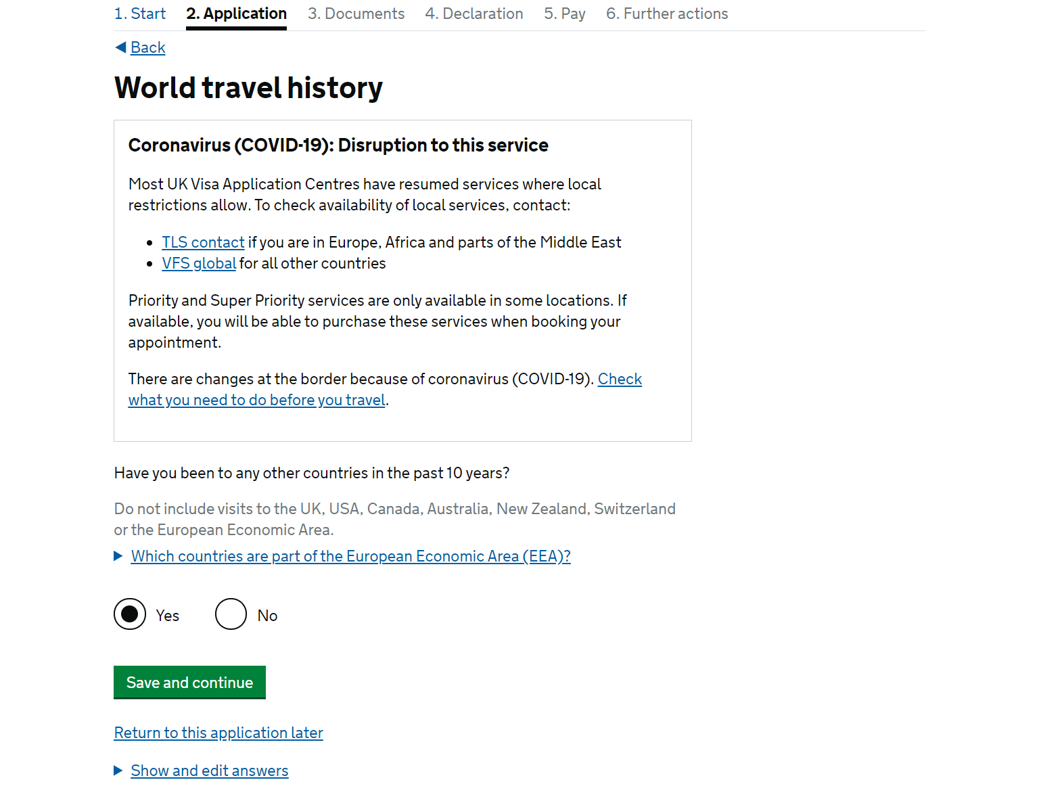
Task: Open the TLS contact link
Action: 204,242
